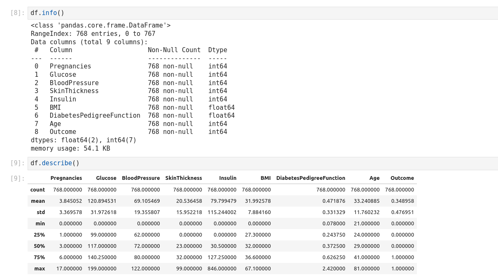Click the Glucose column header in table
This screenshot has width=498, height=280.
tap(106, 178)
